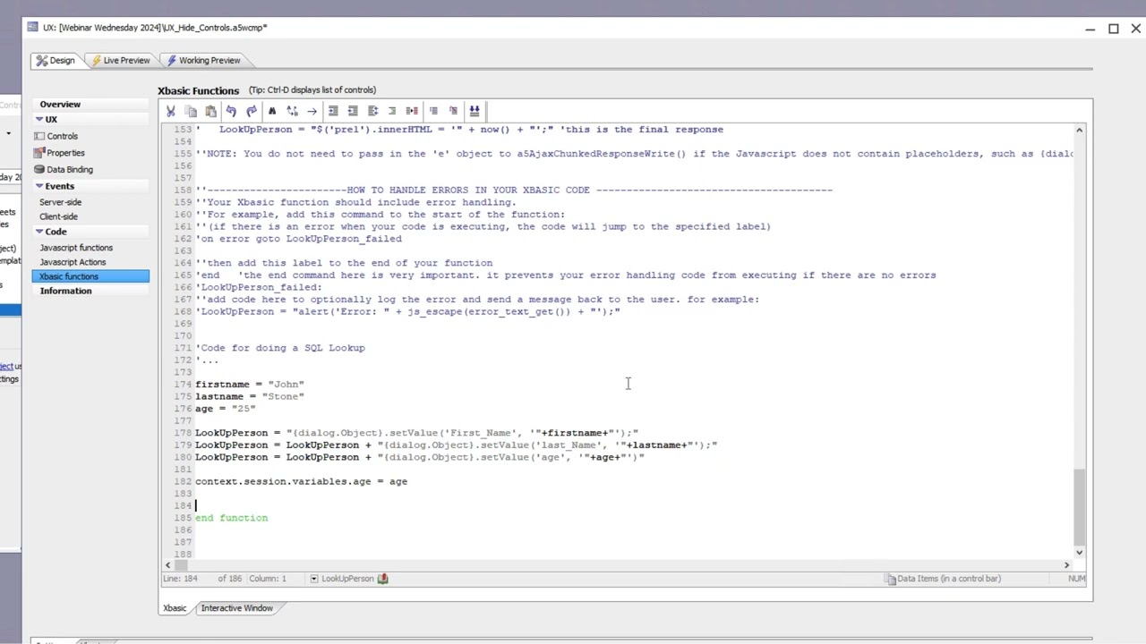Click the 'firstname = "John"' code line
Image resolution: width=1146 pixels, height=644 pixels.
(250, 385)
